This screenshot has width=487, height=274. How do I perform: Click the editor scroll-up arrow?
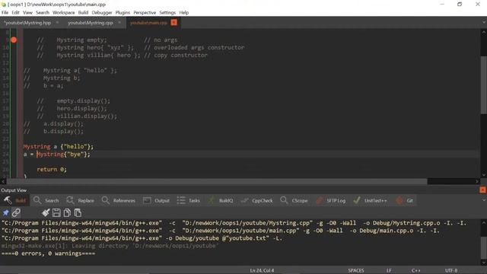(484, 32)
